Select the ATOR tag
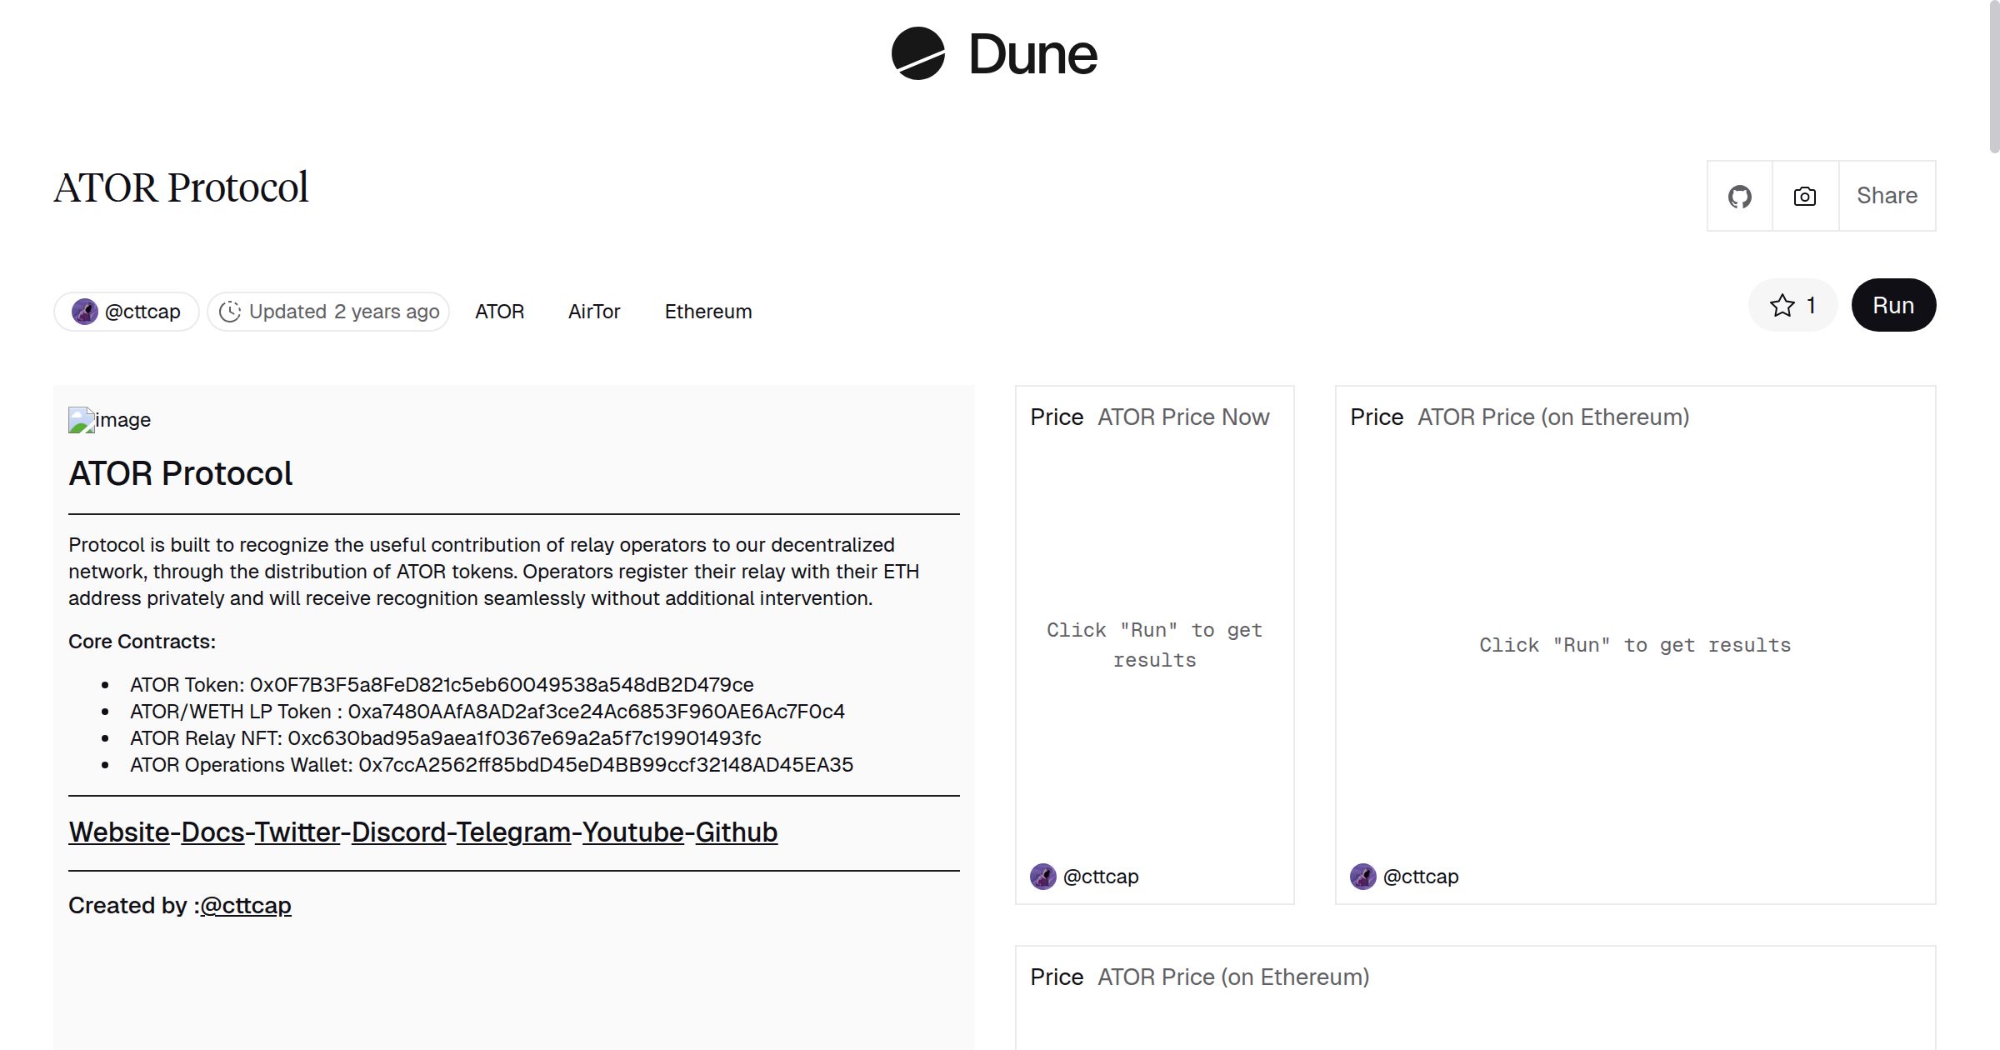The image size is (2000, 1050). [x=499, y=312]
